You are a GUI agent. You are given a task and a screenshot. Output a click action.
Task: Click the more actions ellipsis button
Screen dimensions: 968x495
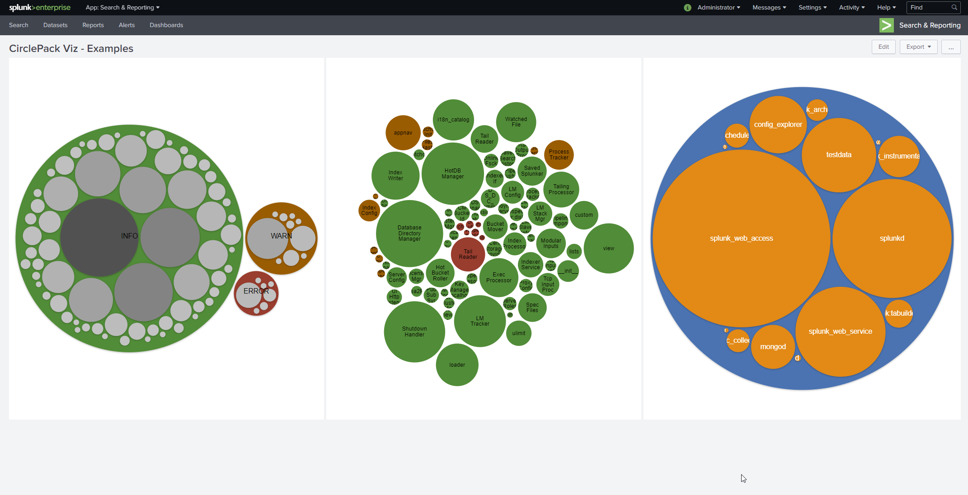tap(951, 47)
